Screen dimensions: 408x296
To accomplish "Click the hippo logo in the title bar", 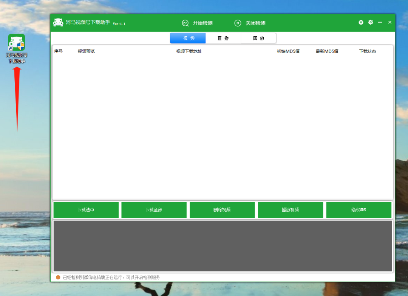I will (58, 23).
